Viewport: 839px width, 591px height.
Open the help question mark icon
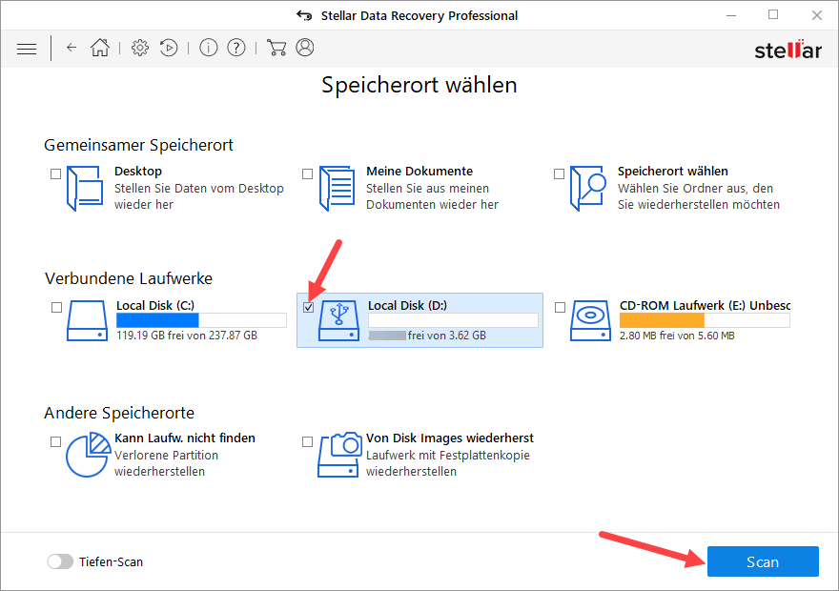point(236,48)
